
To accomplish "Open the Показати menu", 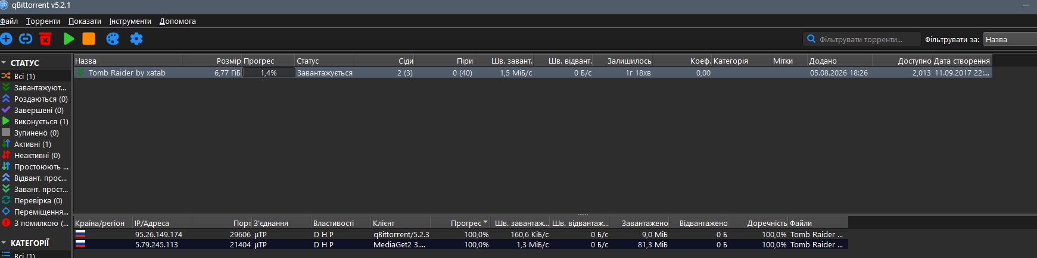I will point(85,21).
